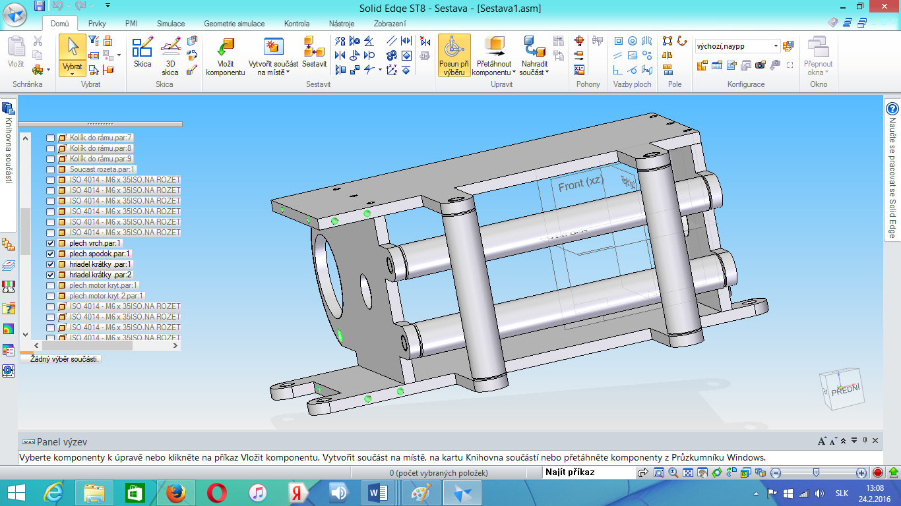The image size is (901, 506).
Task: Click the Solid Edge application button
Action: (15, 14)
